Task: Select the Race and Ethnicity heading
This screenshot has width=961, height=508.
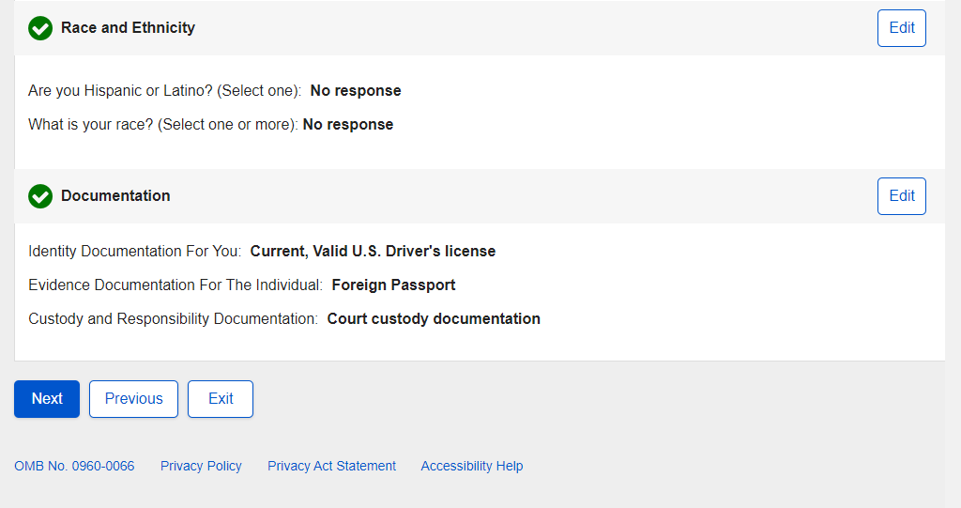Action: tap(128, 28)
